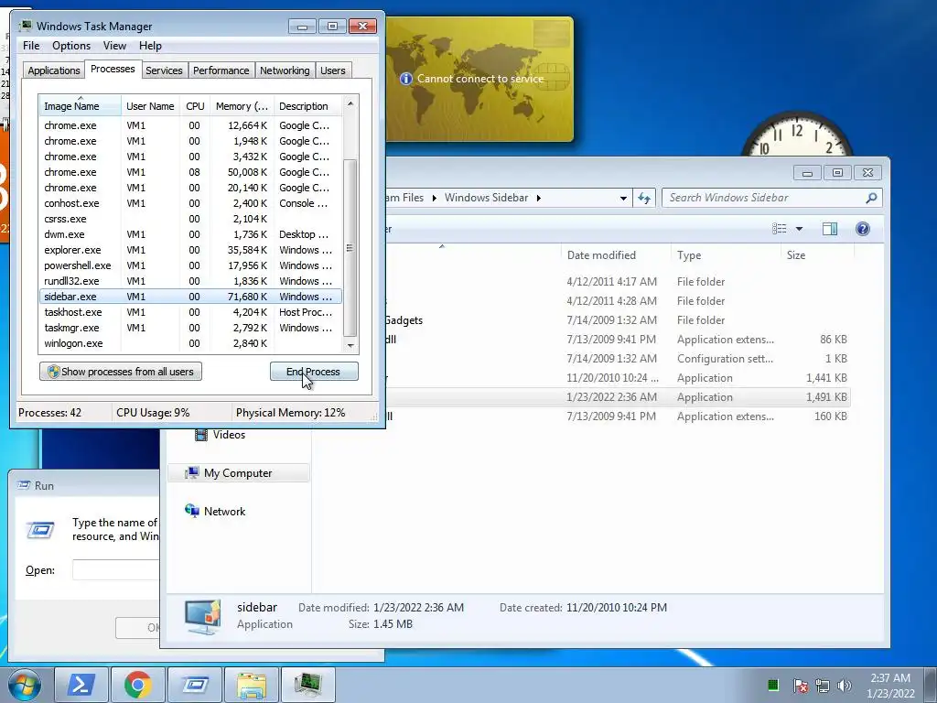Sort processes by Memory column header

(242, 106)
